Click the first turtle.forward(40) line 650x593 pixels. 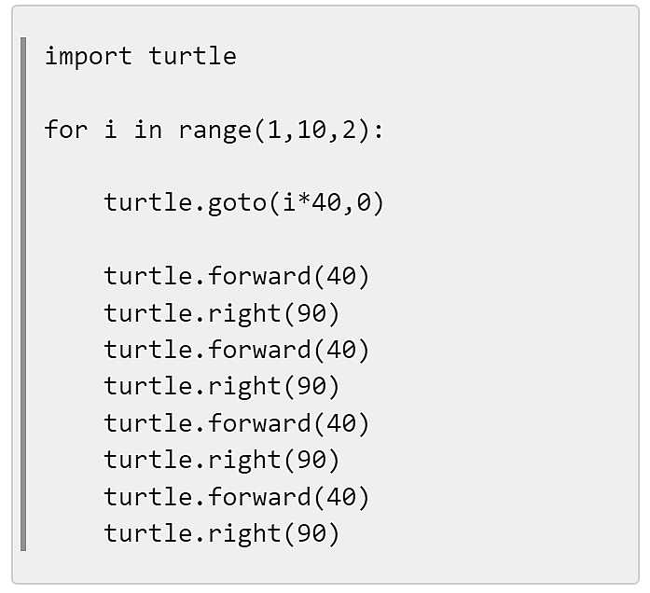pyautogui.click(x=236, y=276)
